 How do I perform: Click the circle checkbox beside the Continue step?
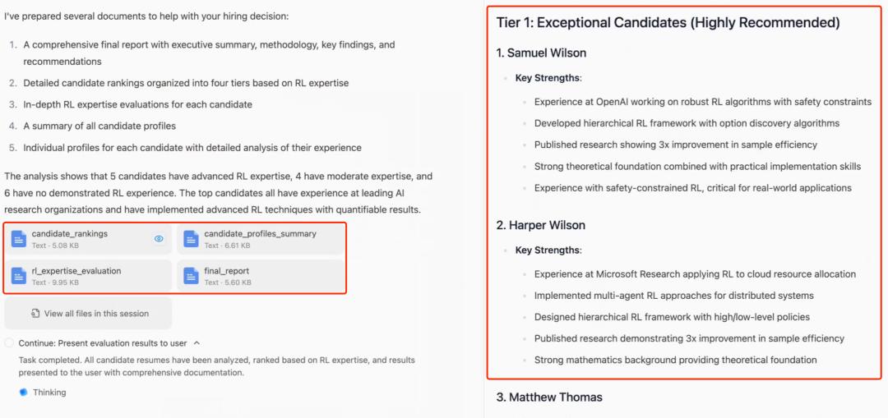point(9,343)
